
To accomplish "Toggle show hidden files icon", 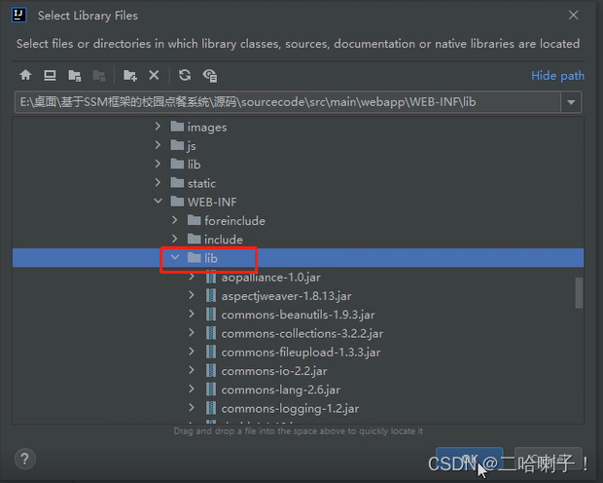I will tap(210, 76).
